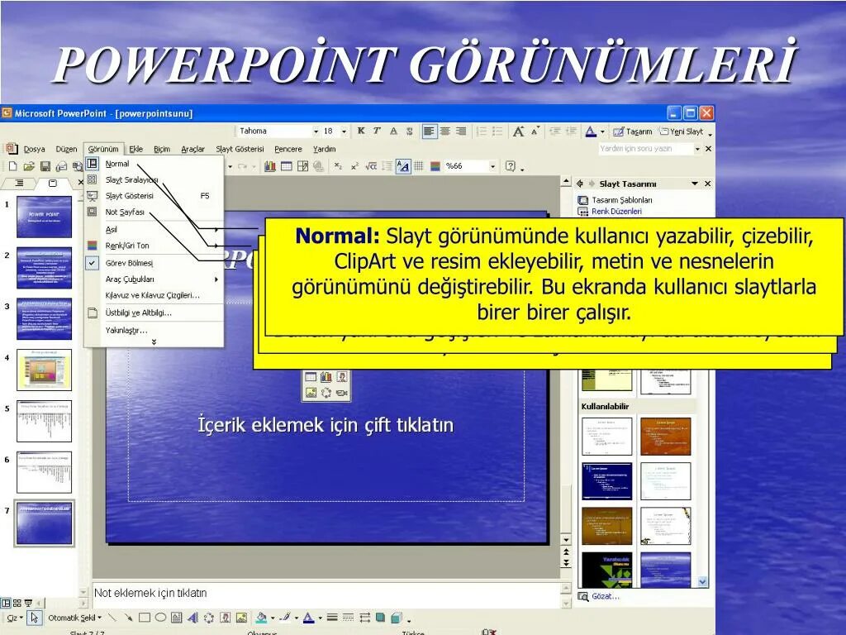Uncheck Görev Bölmesi in Görünüm menu
This screenshot has width=846, height=635.
tap(128, 263)
